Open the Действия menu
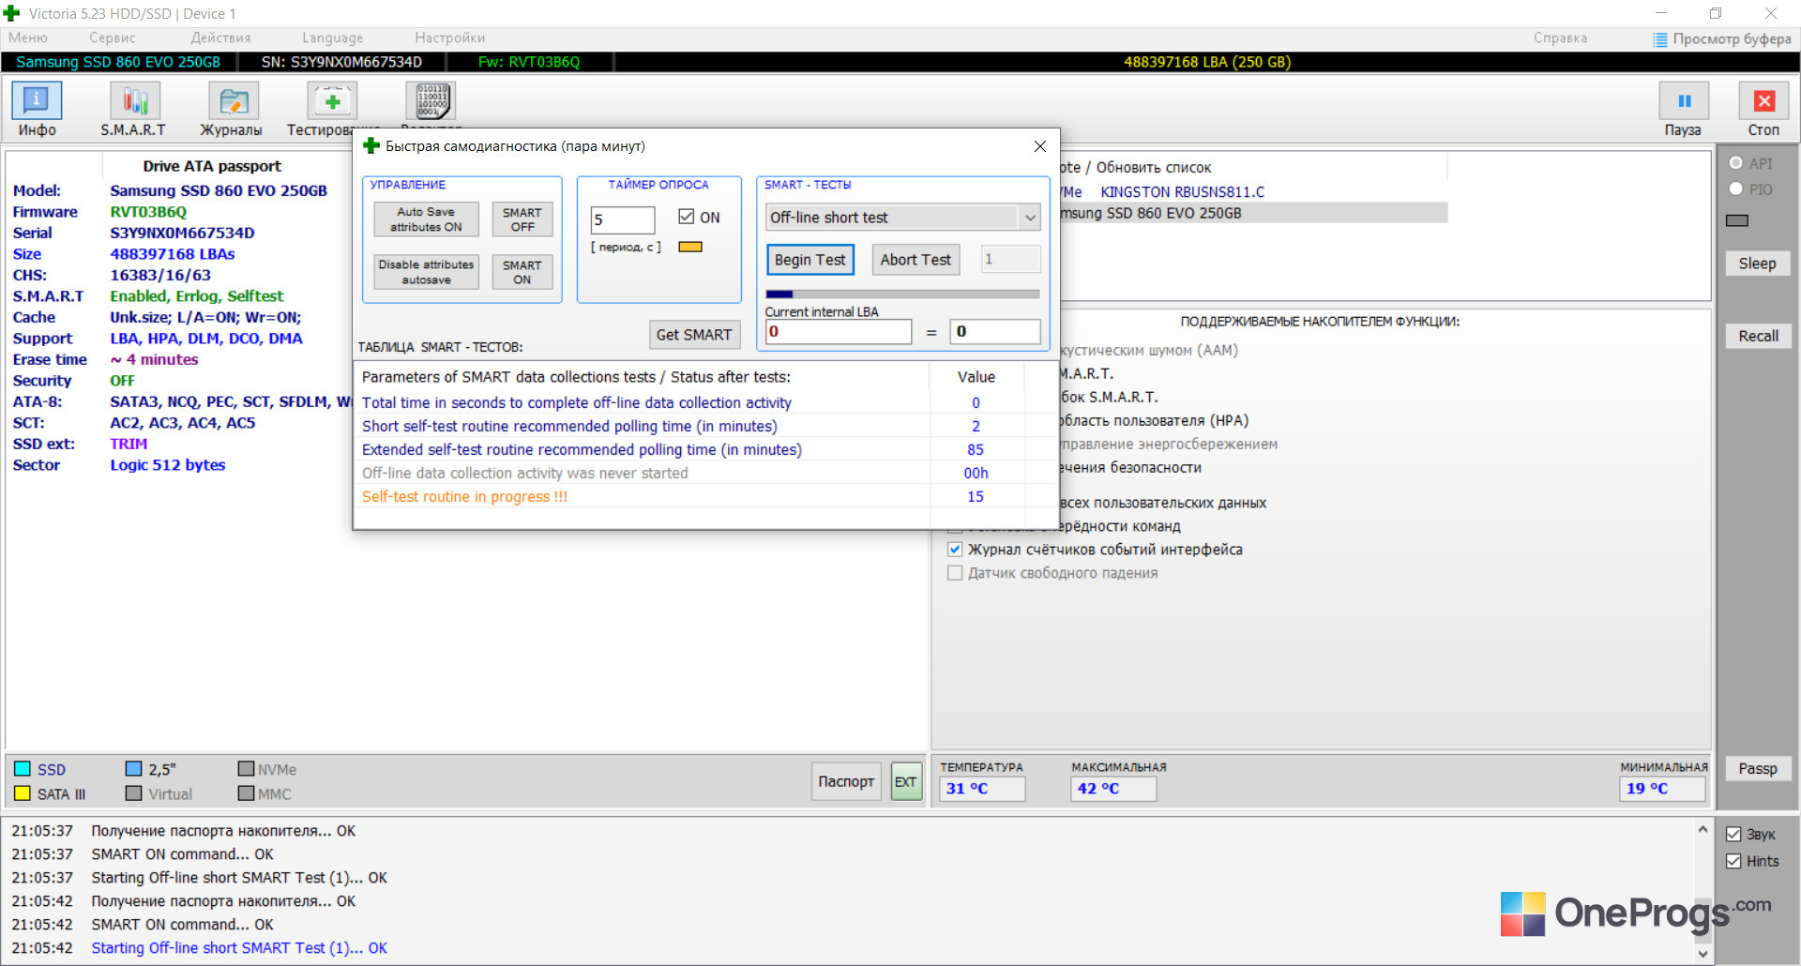 tap(220, 38)
